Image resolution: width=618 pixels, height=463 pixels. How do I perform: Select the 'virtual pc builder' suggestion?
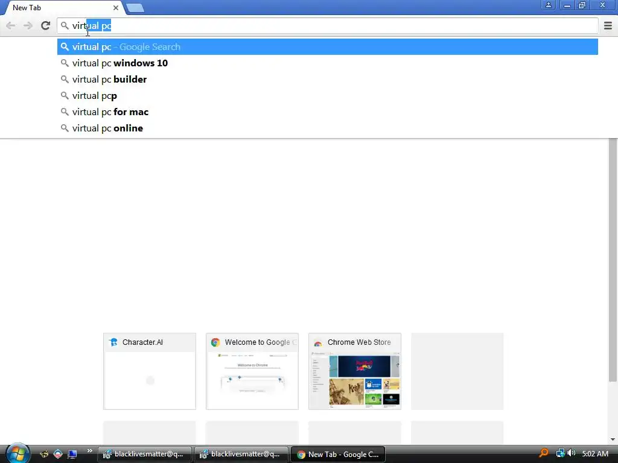tap(328, 79)
